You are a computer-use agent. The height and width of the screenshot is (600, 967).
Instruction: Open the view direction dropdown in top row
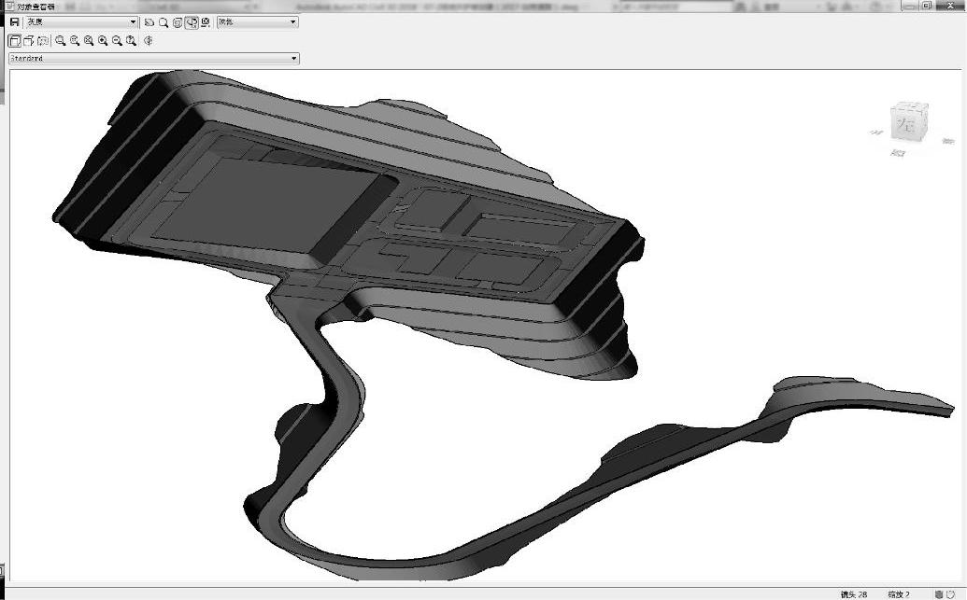coord(258,22)
